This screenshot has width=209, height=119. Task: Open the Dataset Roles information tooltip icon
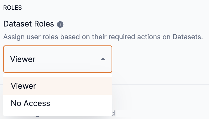click(60, 25)
